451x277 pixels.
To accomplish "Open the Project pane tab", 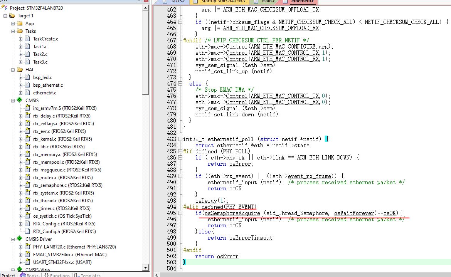I will tap(8, 275).
